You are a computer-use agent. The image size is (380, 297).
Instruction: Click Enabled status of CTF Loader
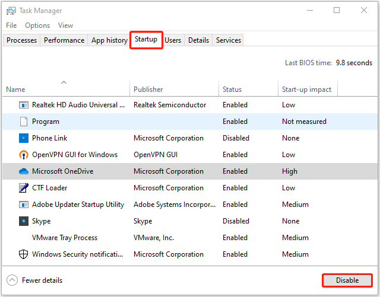pyautogui.click(x=235, y=188)
